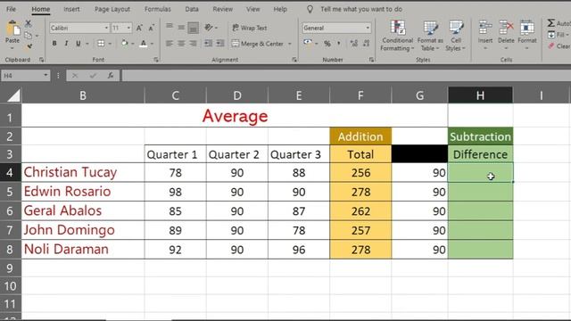Toggle Italic formatting

(66, 44)
